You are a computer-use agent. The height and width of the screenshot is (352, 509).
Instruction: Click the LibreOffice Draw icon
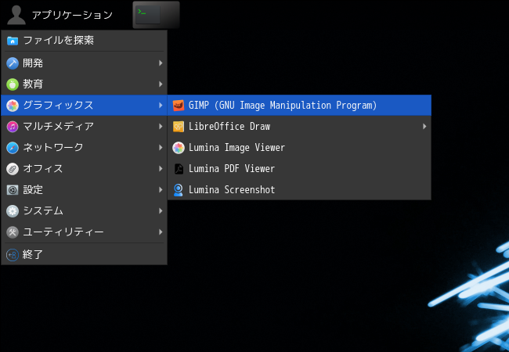point(179,127)
